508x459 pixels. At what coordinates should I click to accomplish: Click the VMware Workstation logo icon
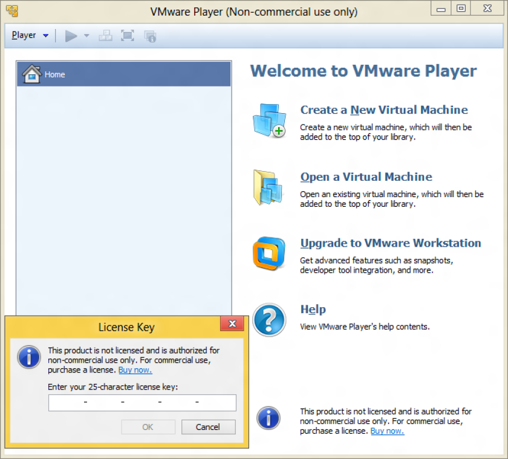(x=269, y=253)
